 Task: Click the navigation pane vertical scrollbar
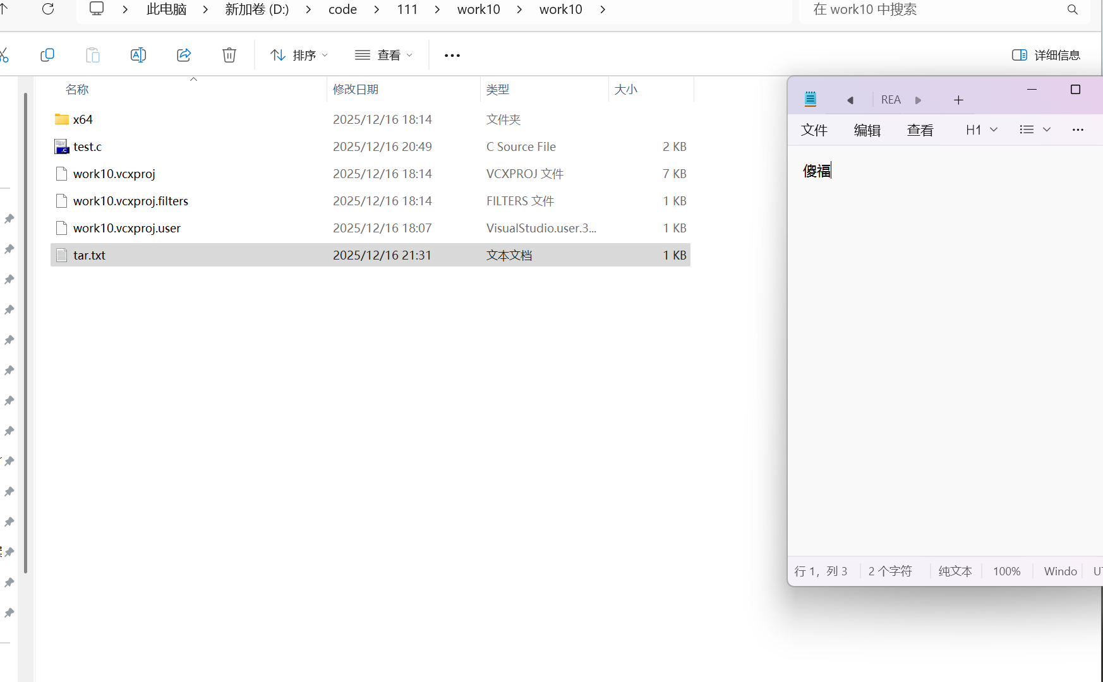click(x=25, y=333)
